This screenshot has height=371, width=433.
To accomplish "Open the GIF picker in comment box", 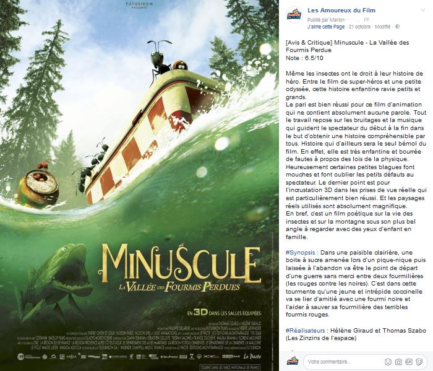I will pos(409,360).
